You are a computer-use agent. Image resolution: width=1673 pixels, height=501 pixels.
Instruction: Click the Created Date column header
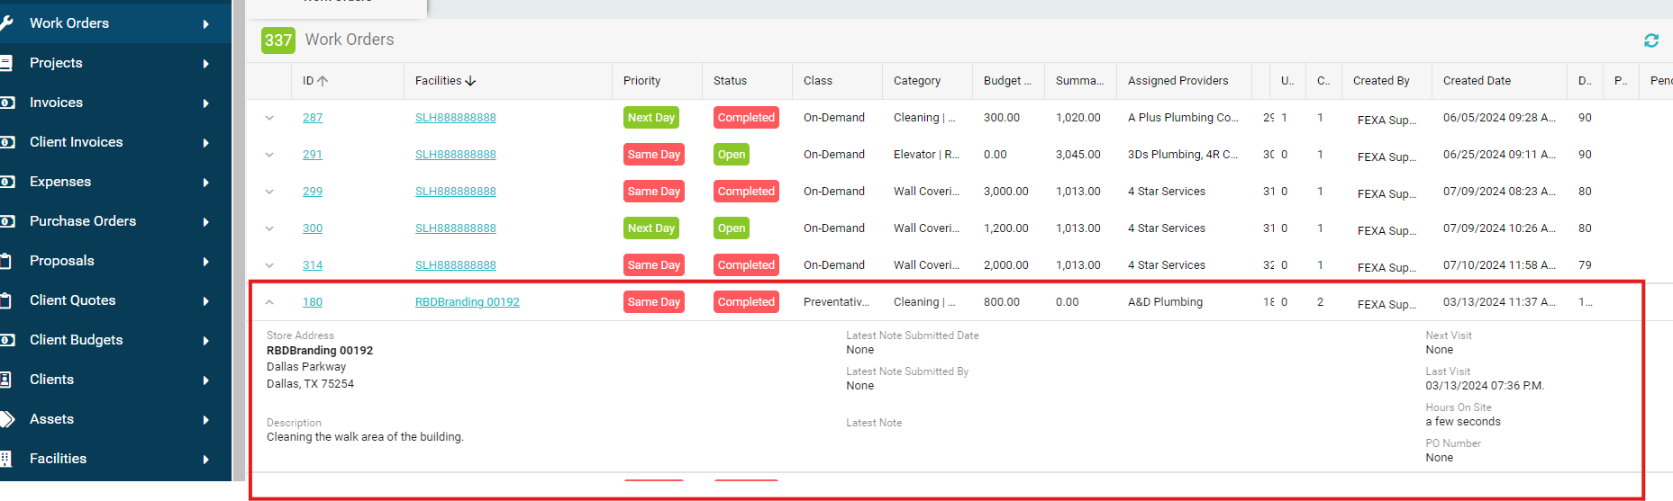pyautogui.click(x=1477, y=81)
